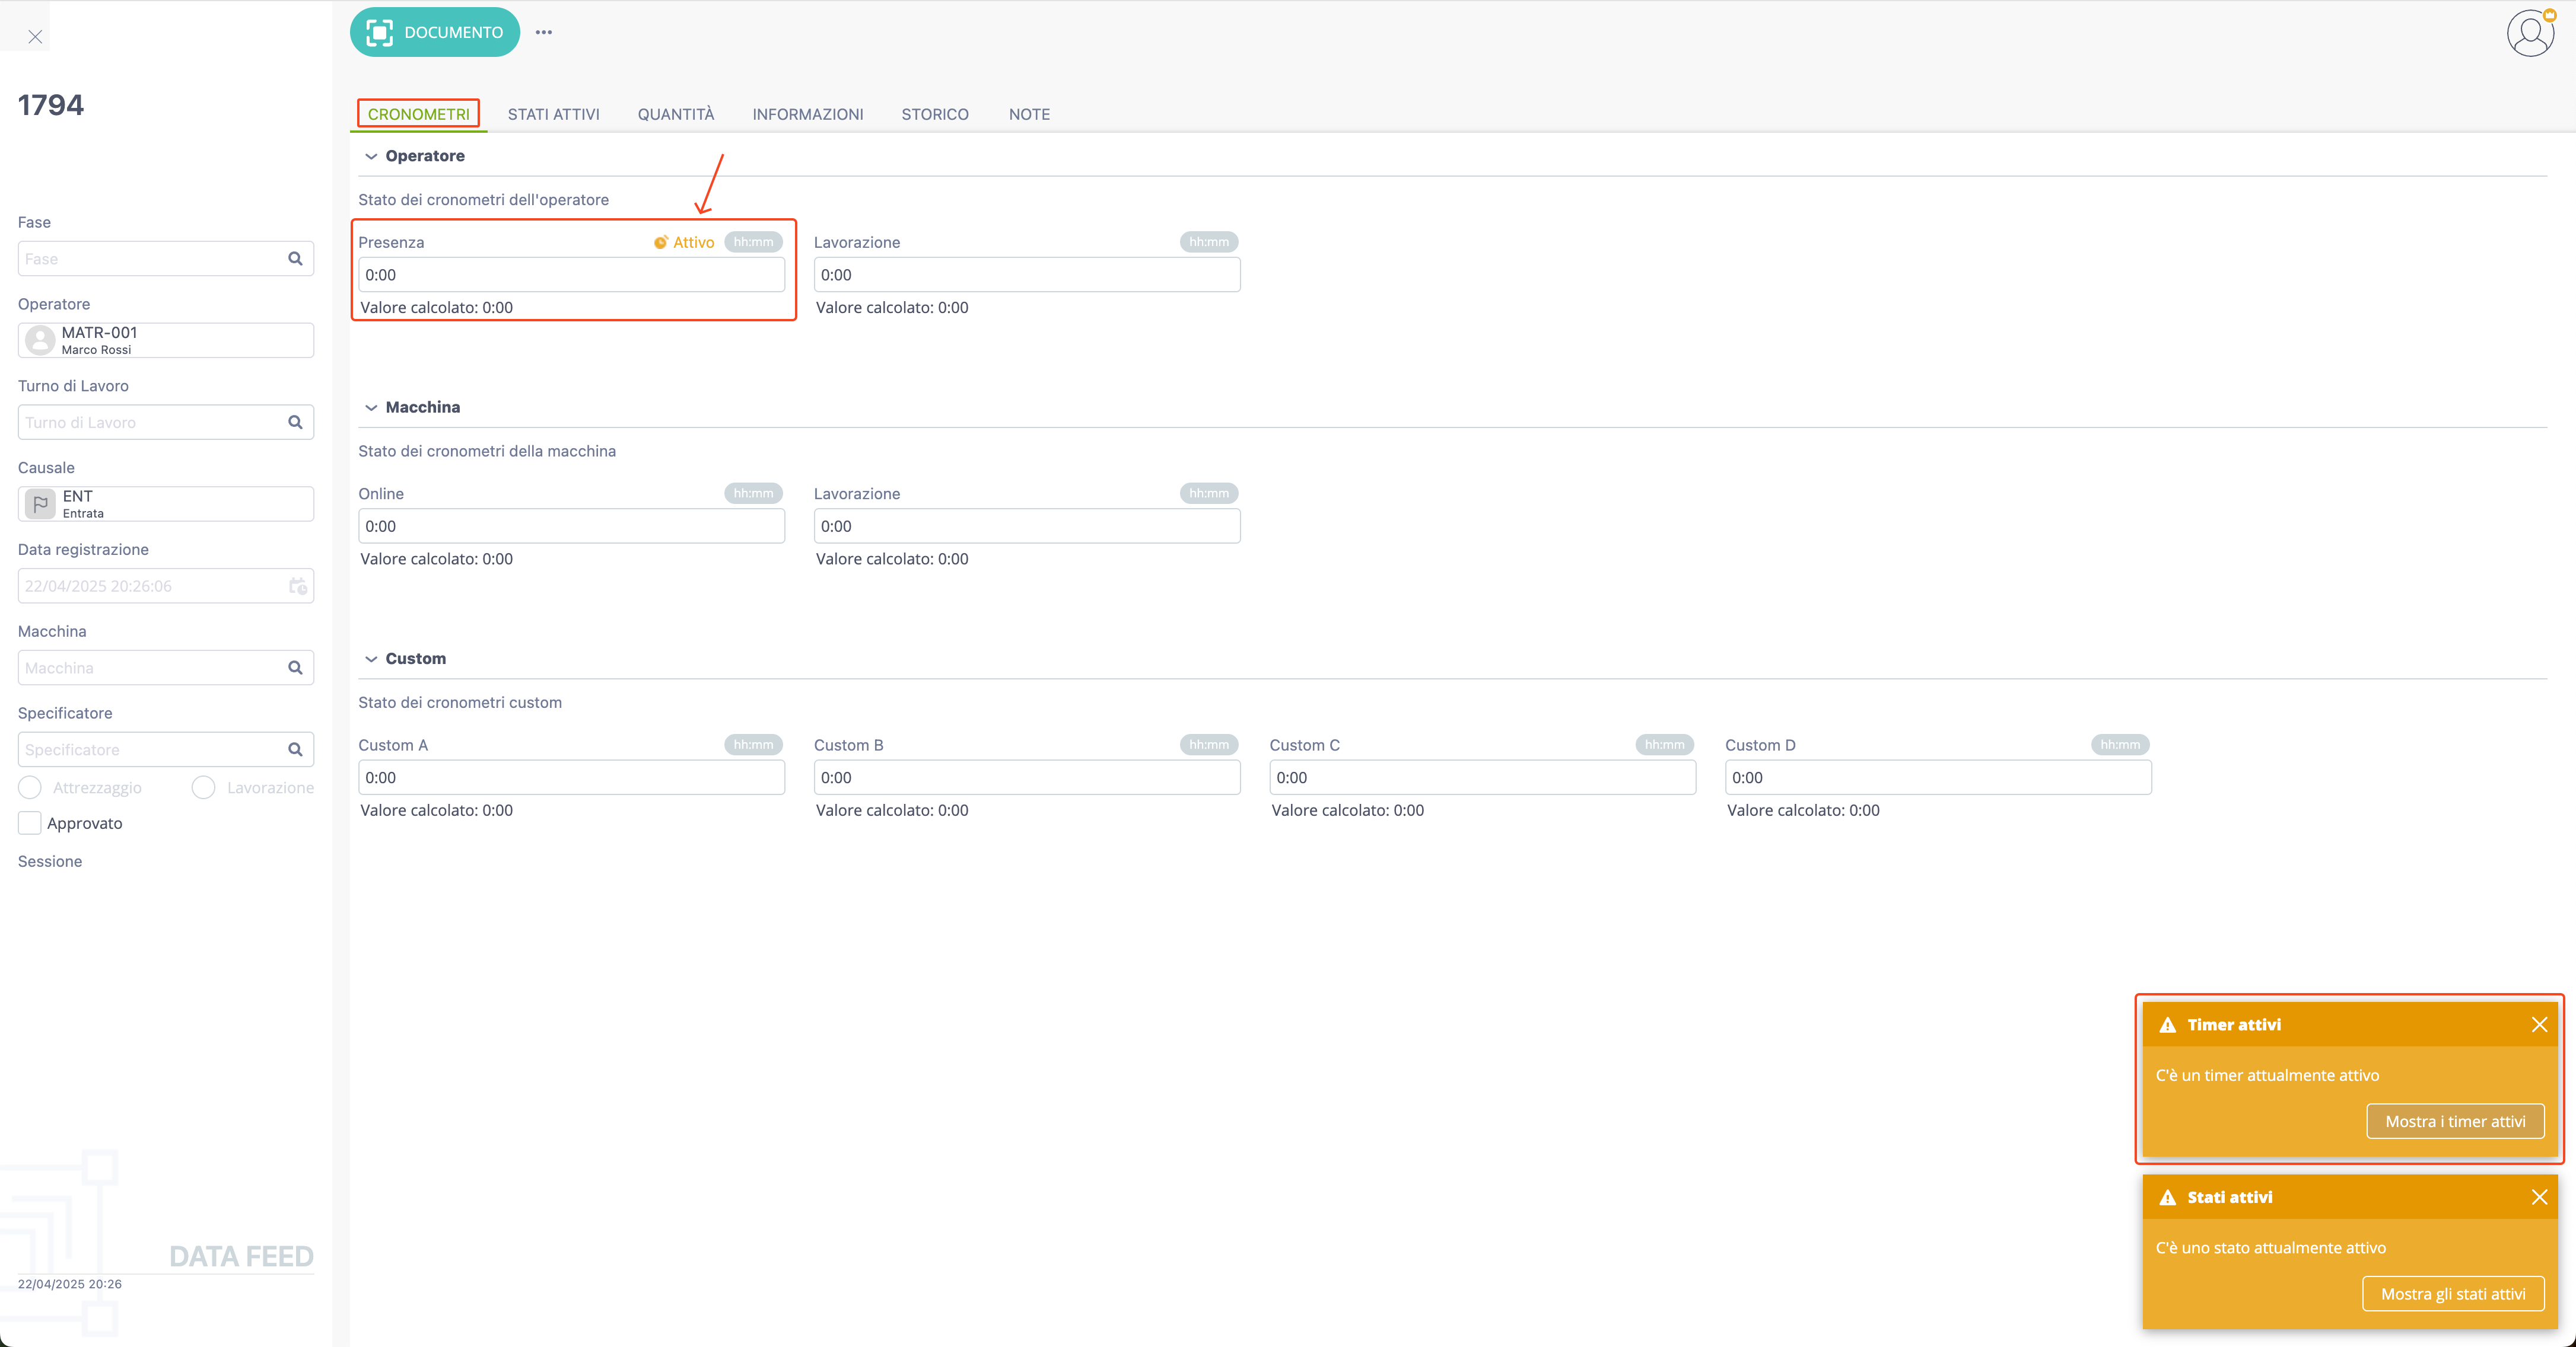Viewport: 2576px width, 1347px height.
Task: Click the flag icon for ENT Entrata
Action: click(40, 505)
